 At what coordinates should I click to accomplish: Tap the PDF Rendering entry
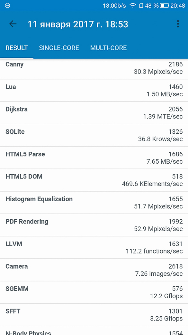point(94,225)
